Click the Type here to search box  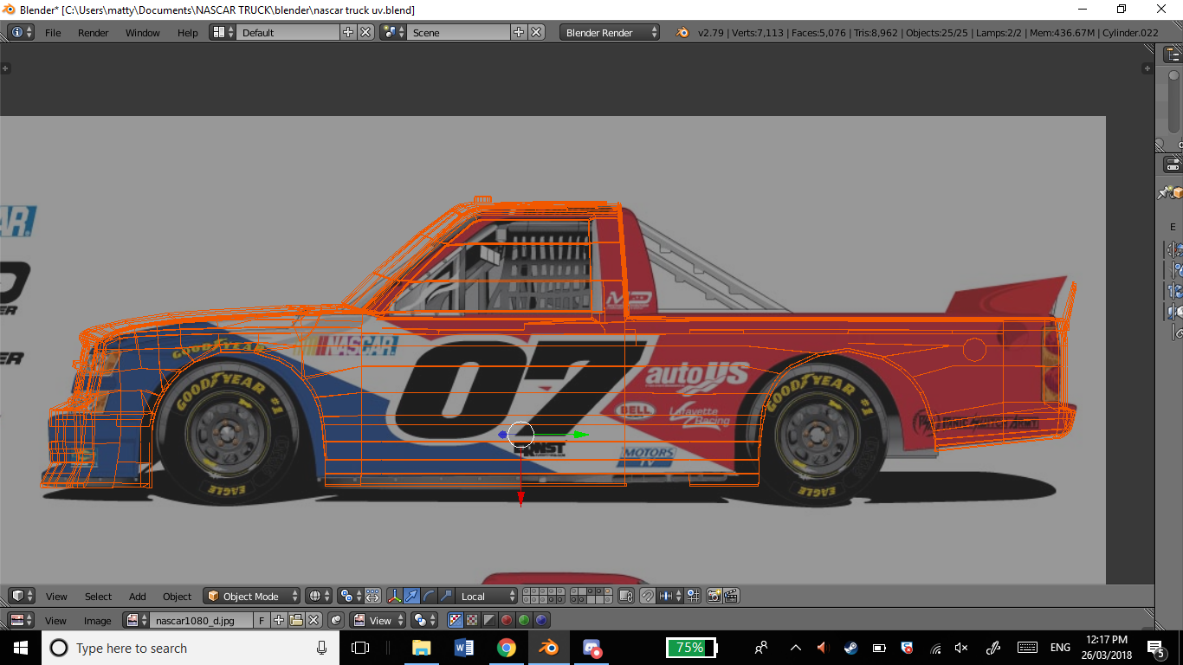point(191,648)
